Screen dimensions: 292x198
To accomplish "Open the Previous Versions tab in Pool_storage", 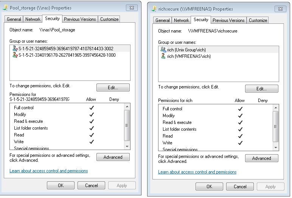I will click(x=80, y=19).
